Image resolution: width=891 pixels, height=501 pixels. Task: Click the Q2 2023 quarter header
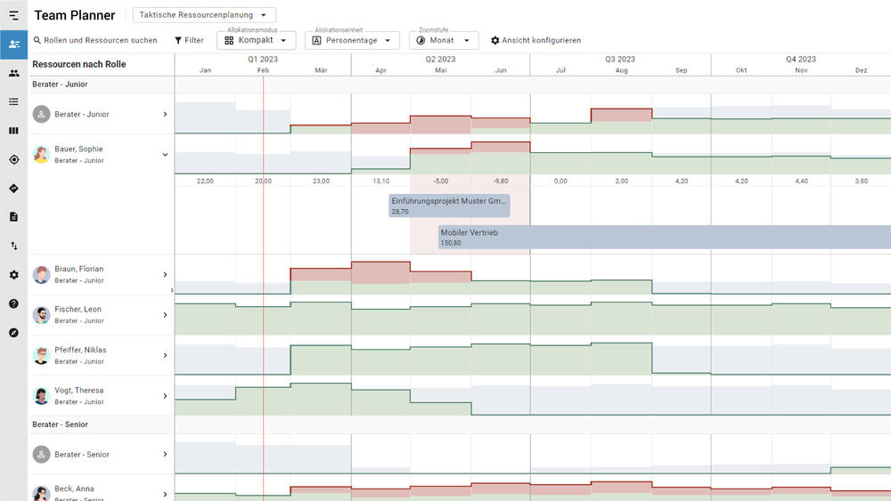[440, 59]
